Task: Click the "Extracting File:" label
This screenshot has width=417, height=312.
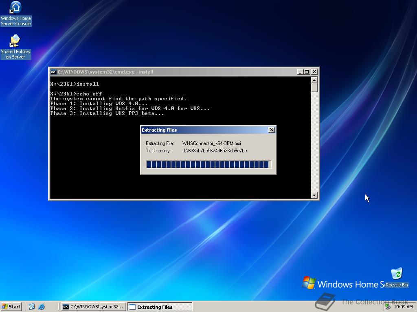Action: point(160,143)
